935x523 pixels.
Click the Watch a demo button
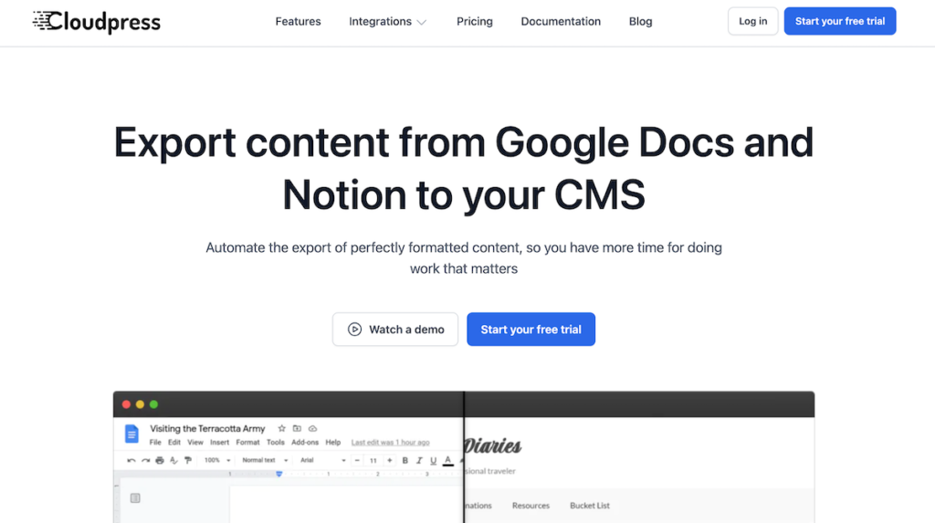395,329
